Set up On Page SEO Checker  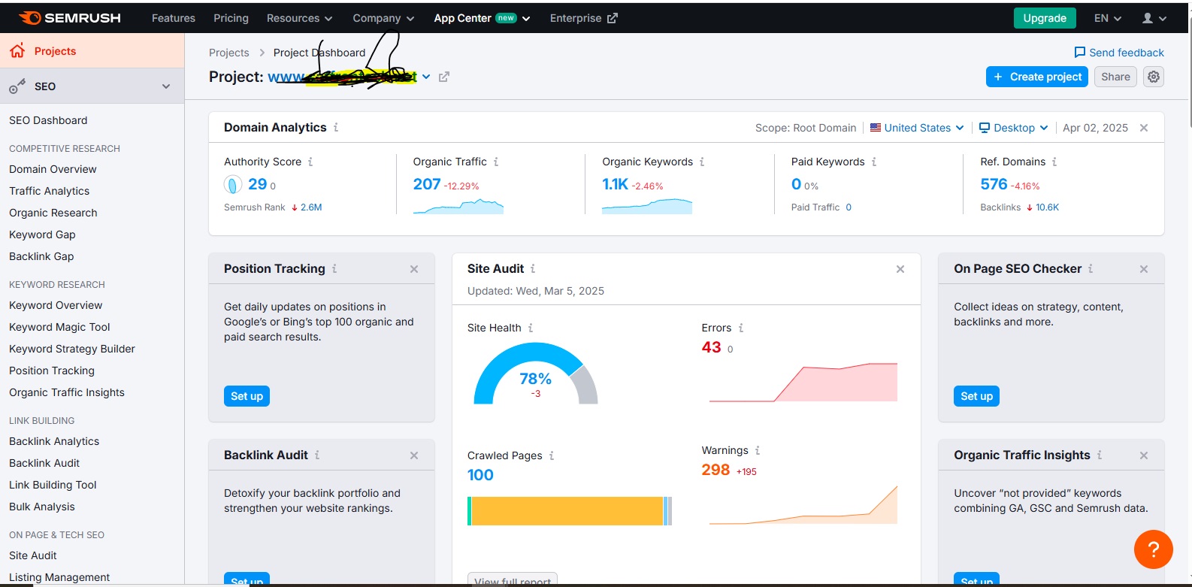pos(976,396)
